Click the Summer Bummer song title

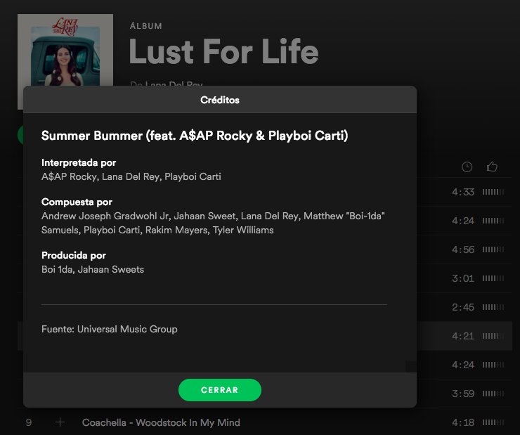[x=195, y=136]
